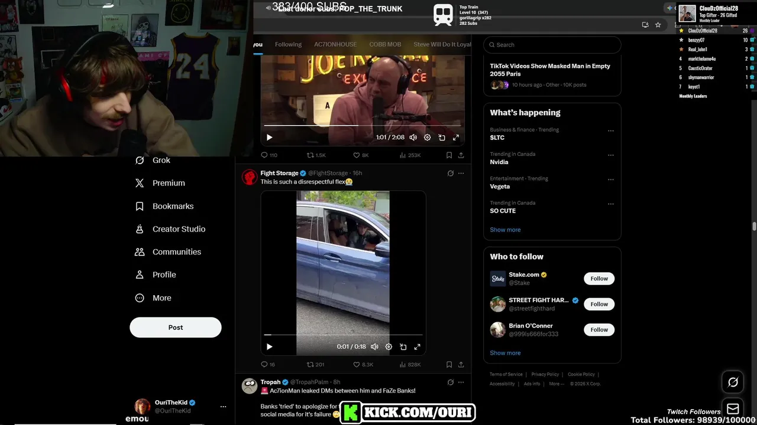Open Communities in the sidebar
Image resolution: width=757 pixels, height=425 pixels.
click(x=168, y=251)
